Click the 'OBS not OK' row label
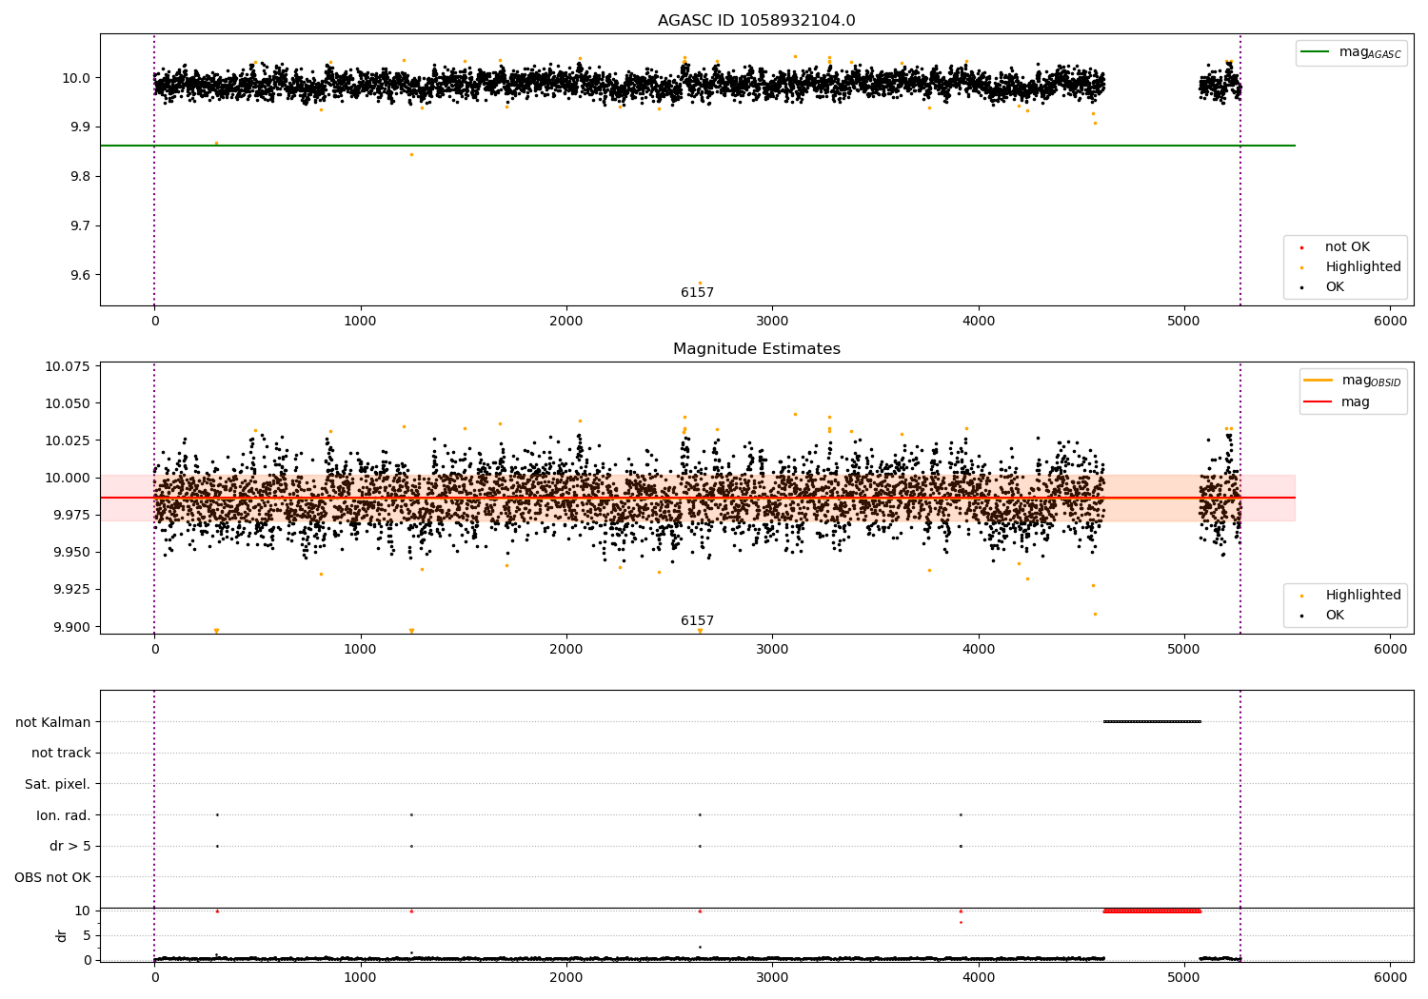This screenshot has height=999, width=1428. [x=52, y=877]
